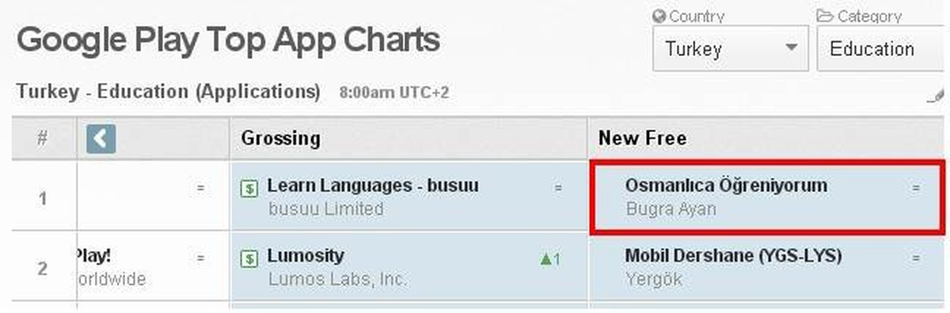
Task: Click the dollar icon beside Lumosity
Action: (x=249, y=258)
